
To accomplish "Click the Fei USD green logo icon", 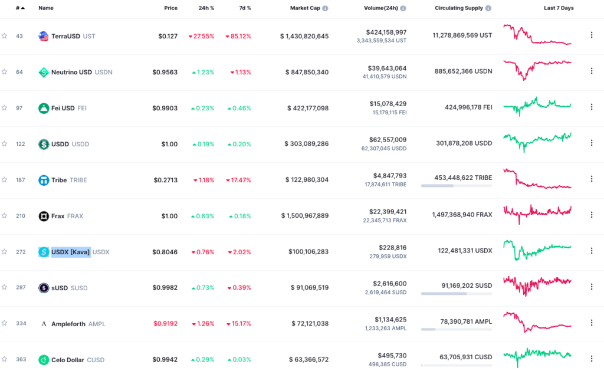I will 43,108.
